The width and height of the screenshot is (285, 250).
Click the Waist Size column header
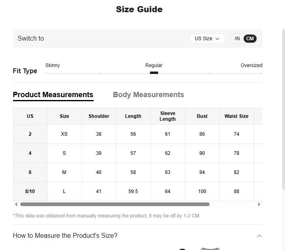tap(236, 116)
